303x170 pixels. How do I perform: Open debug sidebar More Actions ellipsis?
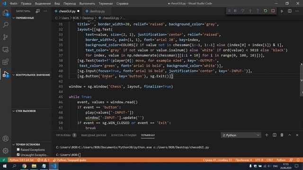[45, 11]
